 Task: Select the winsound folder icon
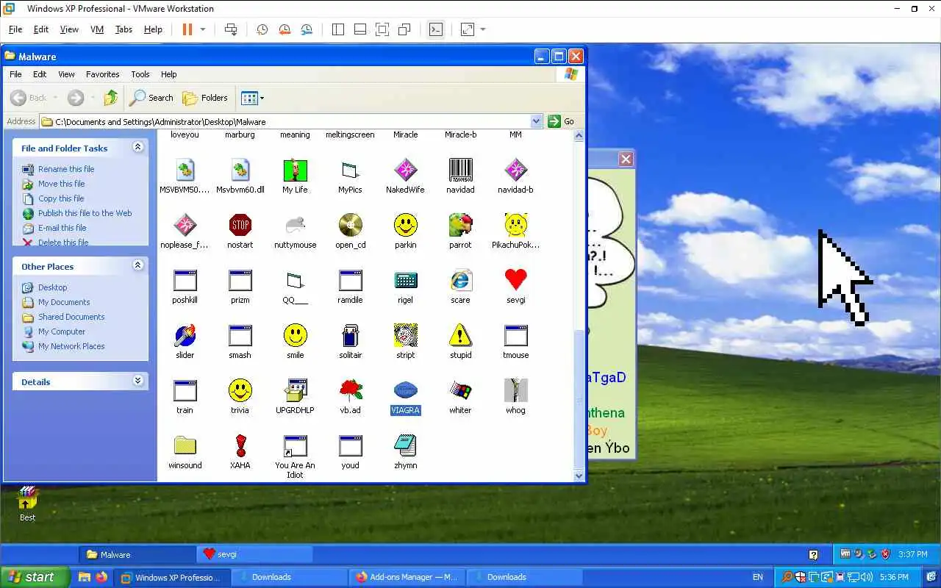(185, 445)
